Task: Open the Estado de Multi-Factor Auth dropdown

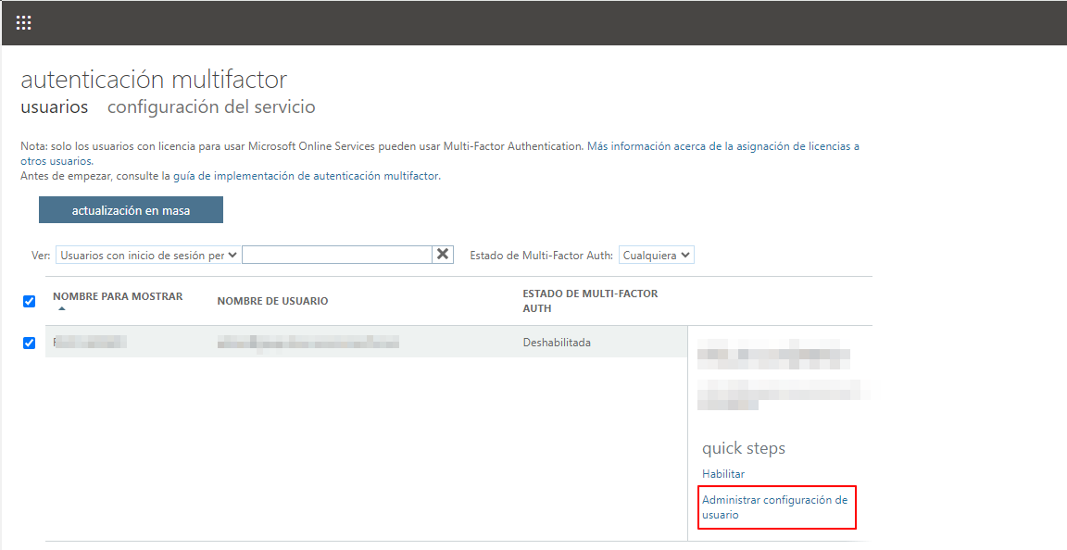Action: point(656,256)
